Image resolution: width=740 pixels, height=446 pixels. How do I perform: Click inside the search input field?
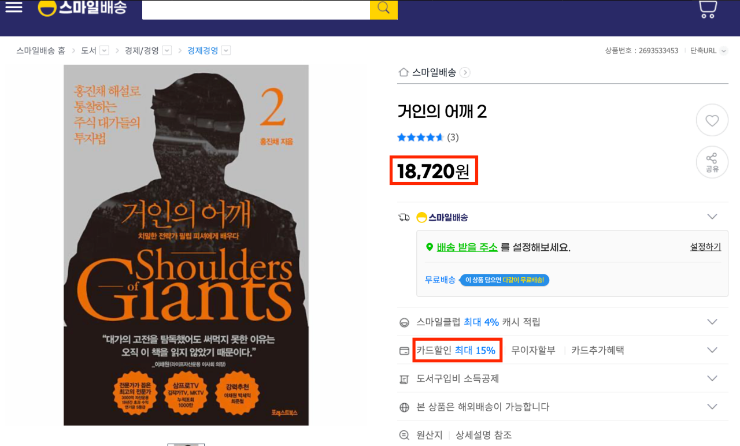[x=256, y=9]
